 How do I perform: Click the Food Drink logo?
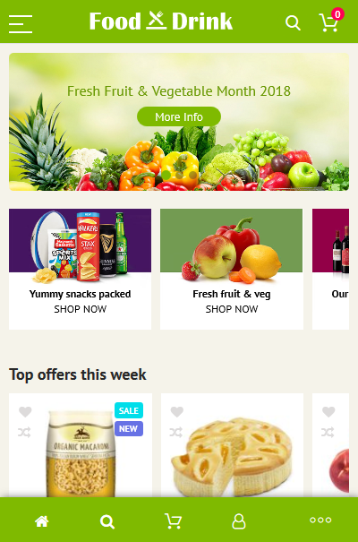161,22
